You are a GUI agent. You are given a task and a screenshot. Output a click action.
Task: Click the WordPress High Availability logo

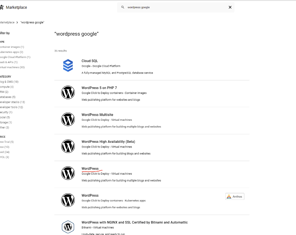pos(68,146)
